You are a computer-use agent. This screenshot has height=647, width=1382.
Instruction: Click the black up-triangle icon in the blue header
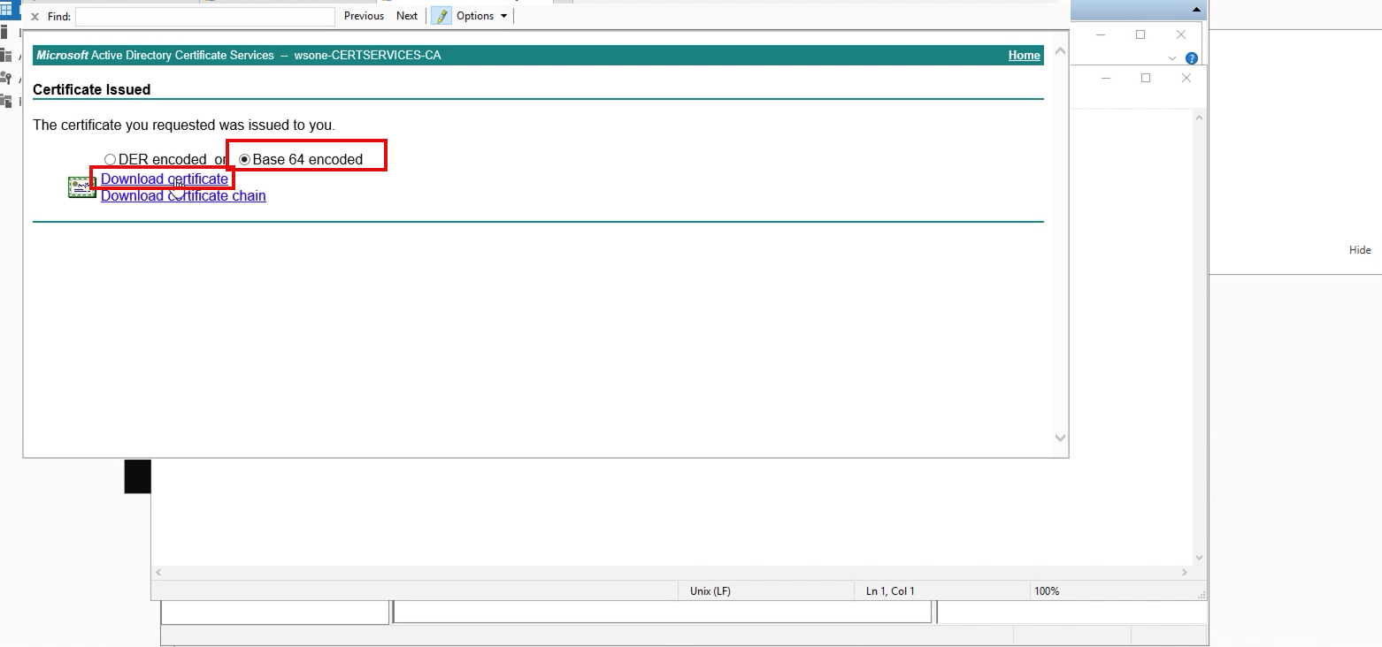click(1196, 10)
